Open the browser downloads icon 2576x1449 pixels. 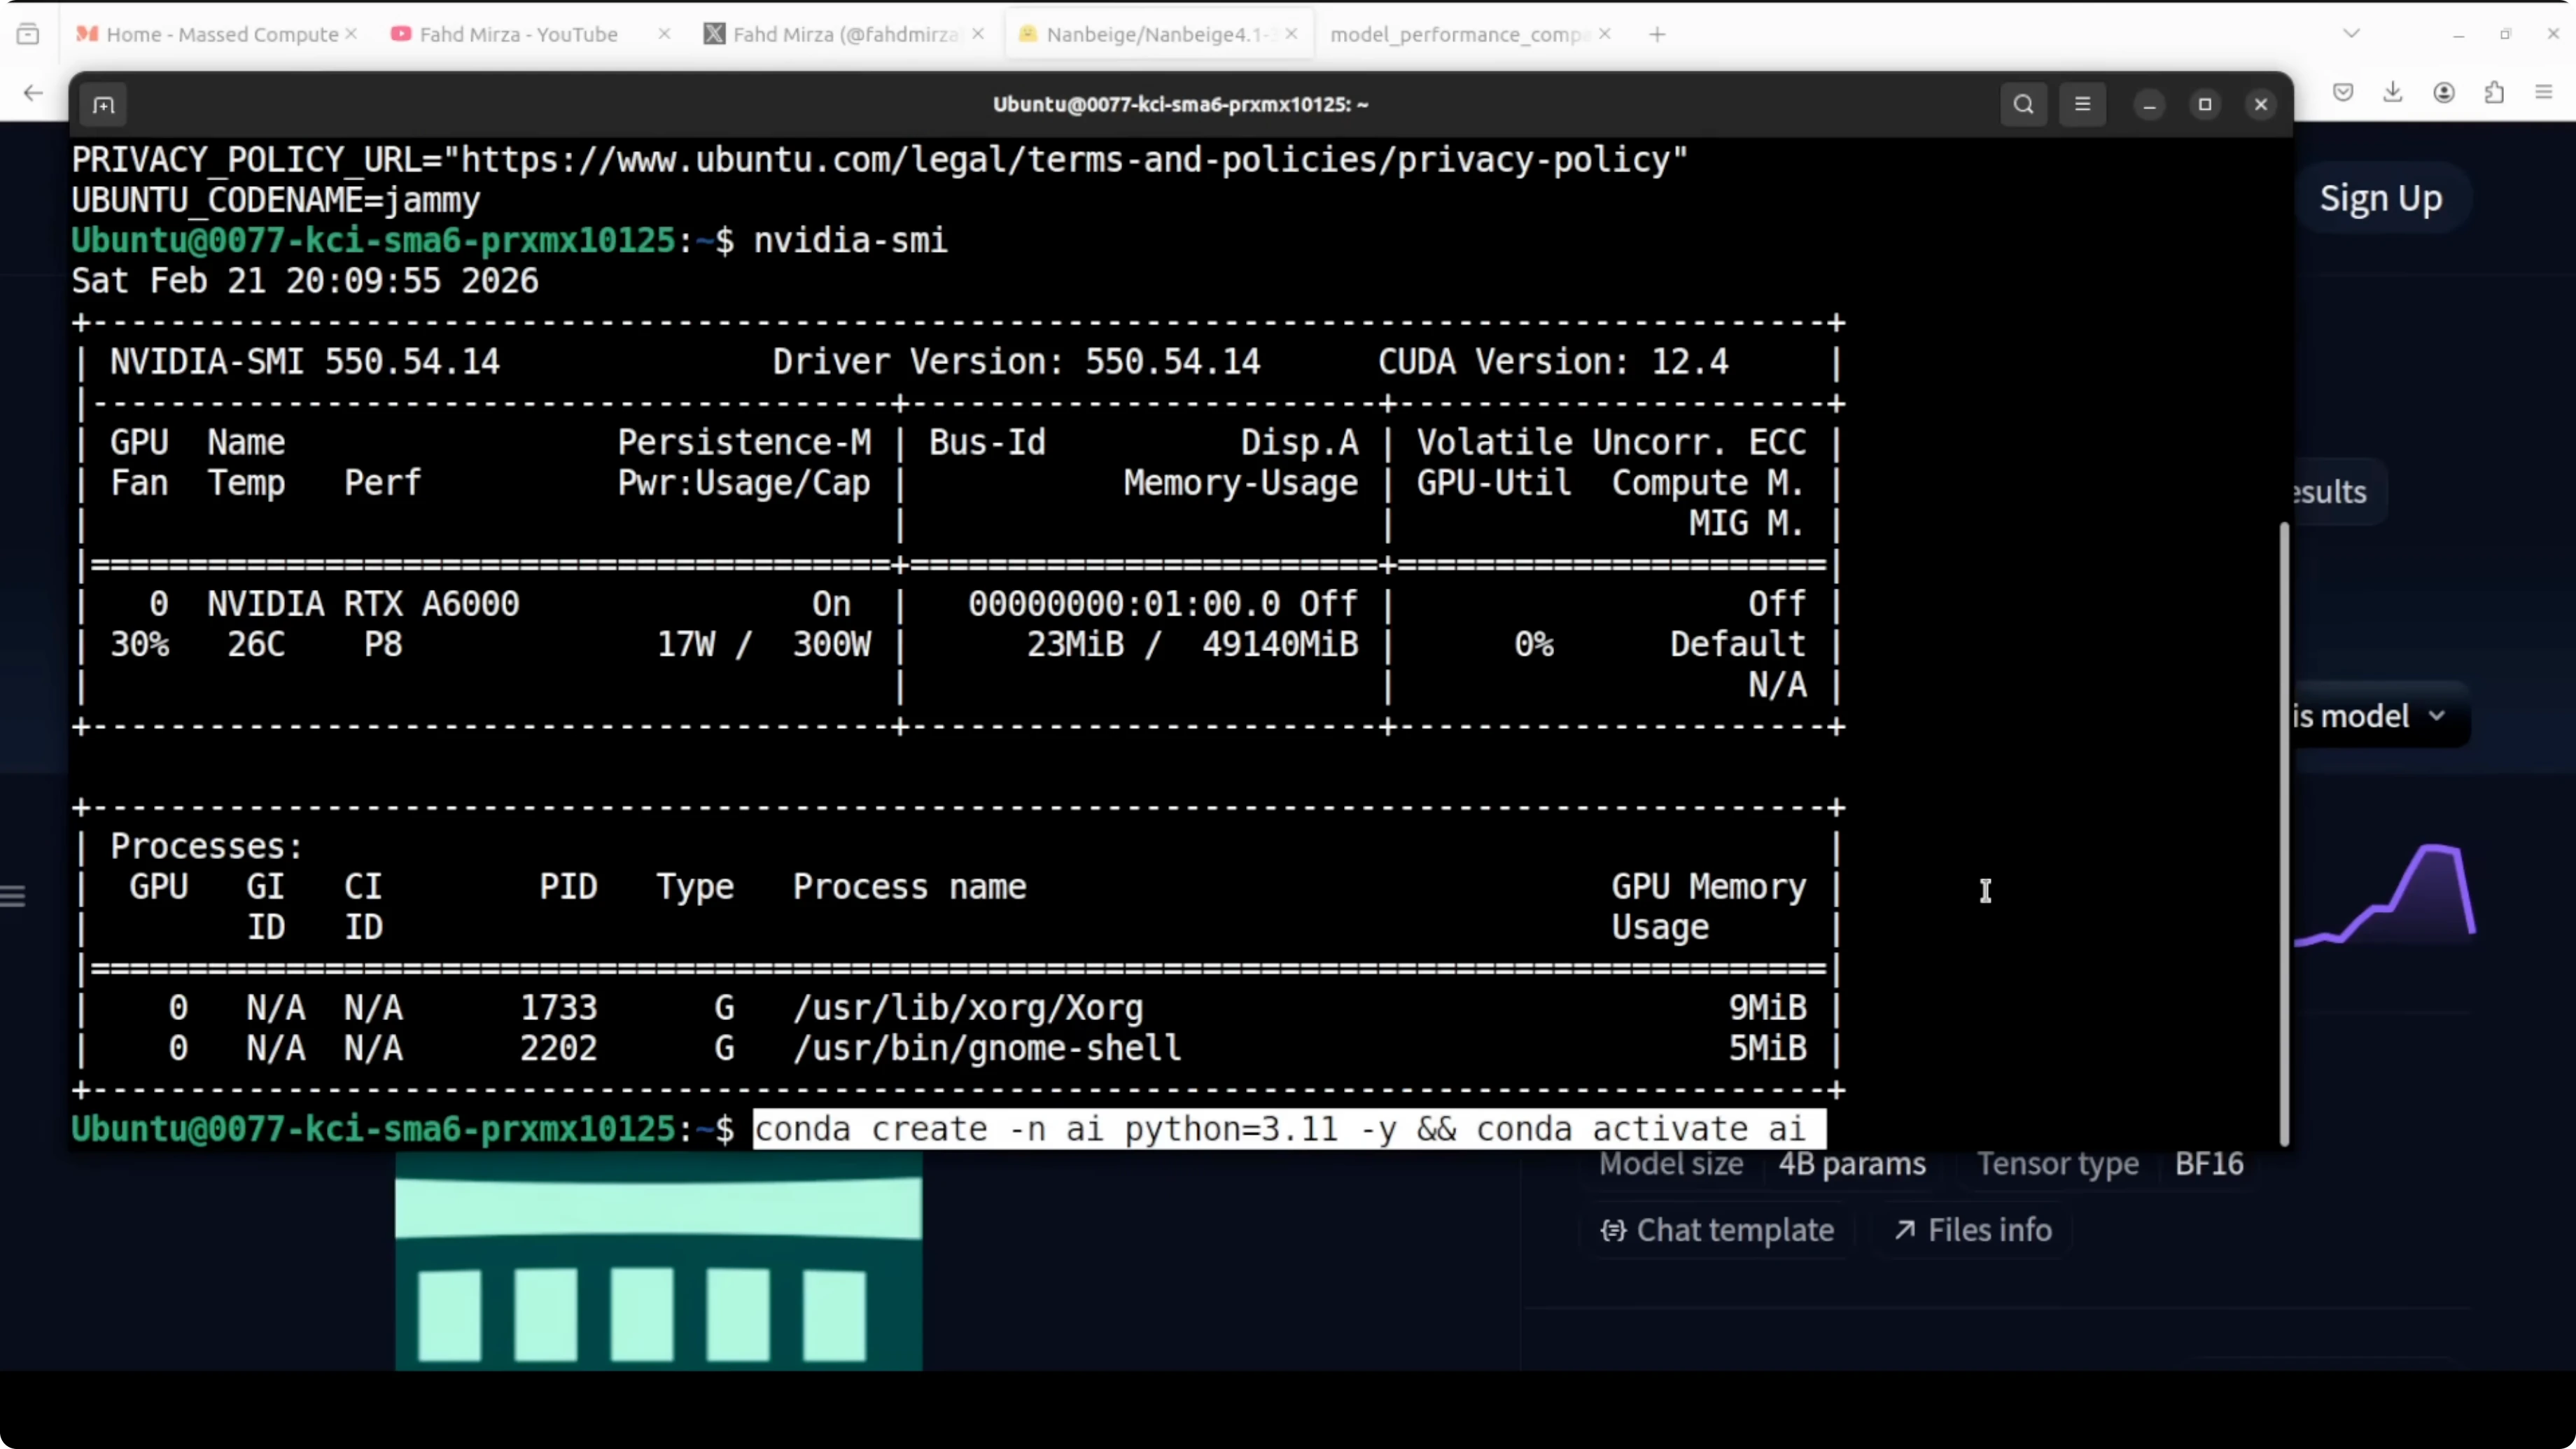click(2393, 93)
